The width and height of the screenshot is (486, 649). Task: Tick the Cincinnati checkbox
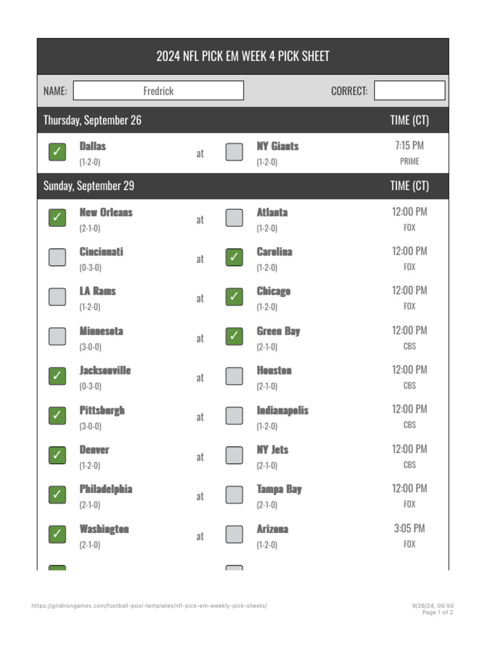tap(58, 257)
